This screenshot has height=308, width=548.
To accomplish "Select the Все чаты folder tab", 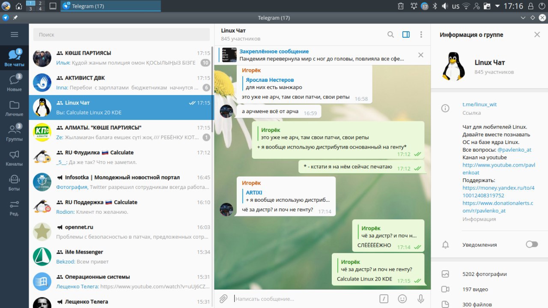I will click(x=15, y=58).
